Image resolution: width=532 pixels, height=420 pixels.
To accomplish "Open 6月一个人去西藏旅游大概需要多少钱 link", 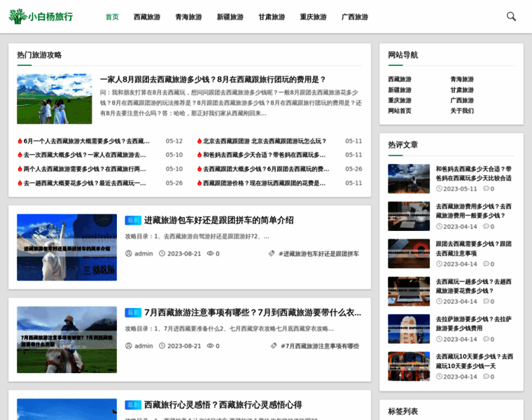I will 87,141.
